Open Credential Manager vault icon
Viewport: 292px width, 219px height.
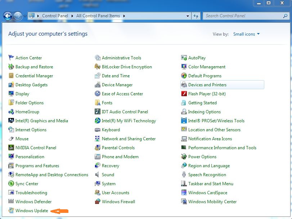[11, 76]
